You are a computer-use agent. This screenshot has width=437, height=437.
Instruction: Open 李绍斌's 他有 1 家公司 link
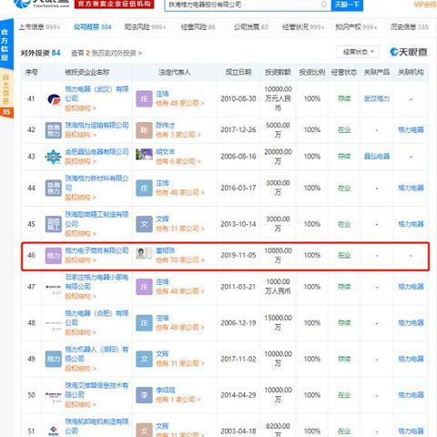click(178, 400)
